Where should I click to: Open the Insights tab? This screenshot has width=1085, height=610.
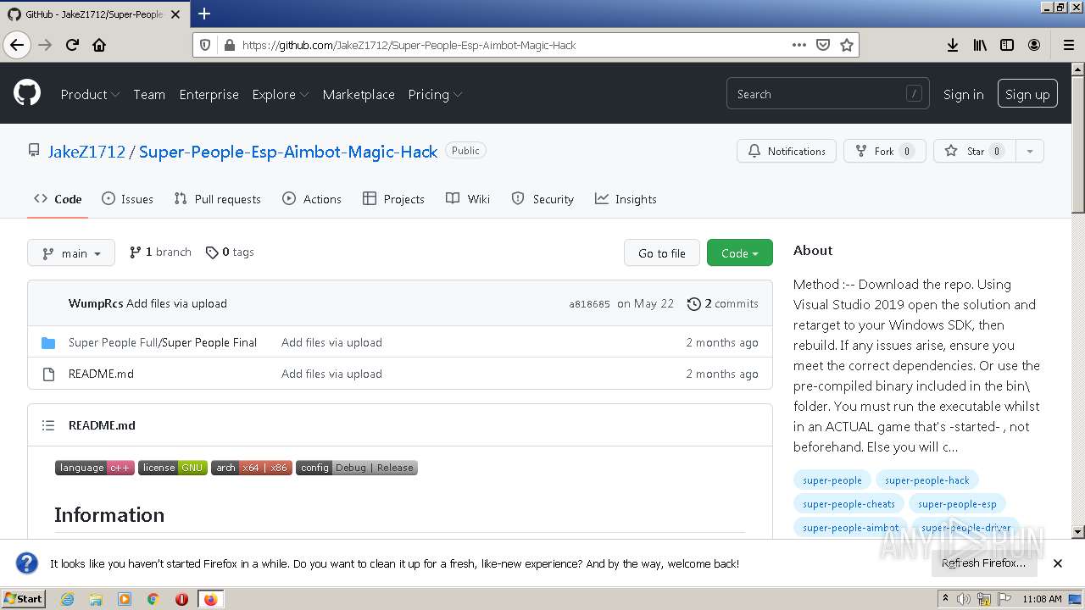pos(626,199)
